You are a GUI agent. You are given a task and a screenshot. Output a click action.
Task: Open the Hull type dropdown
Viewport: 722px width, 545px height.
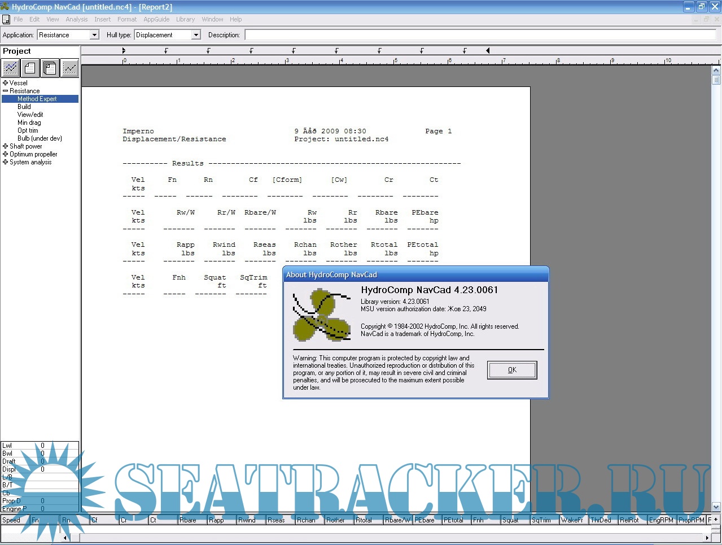(x=196, y=35)
